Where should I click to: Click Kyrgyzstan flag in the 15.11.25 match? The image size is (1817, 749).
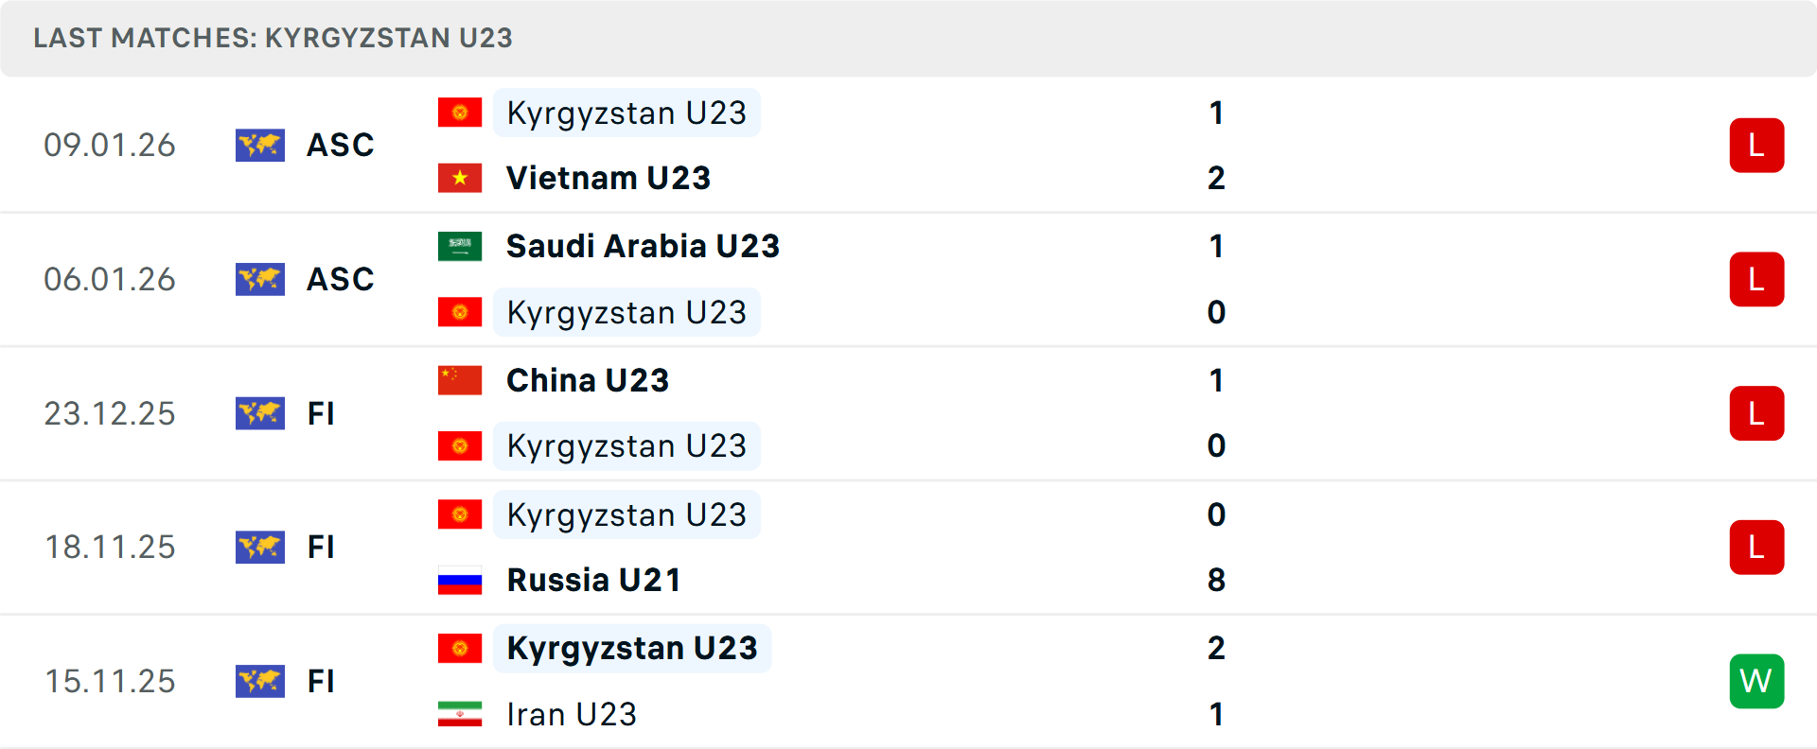tap(460, 649)
